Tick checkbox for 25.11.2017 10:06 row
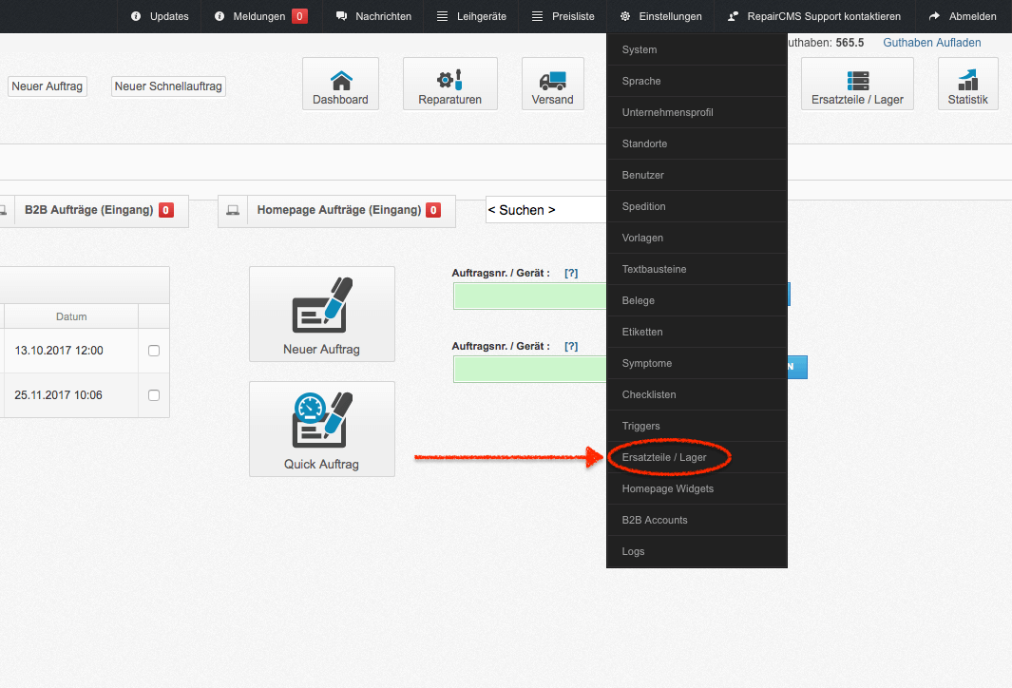The image size is (1012, 688). (154, 395)
